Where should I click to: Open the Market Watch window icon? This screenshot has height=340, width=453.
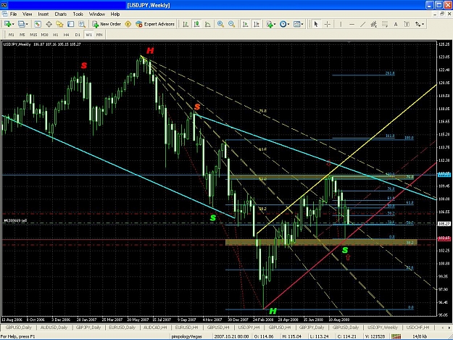point(38,24)
